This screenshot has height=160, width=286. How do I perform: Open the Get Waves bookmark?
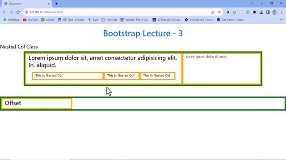[x=231, y=20]
